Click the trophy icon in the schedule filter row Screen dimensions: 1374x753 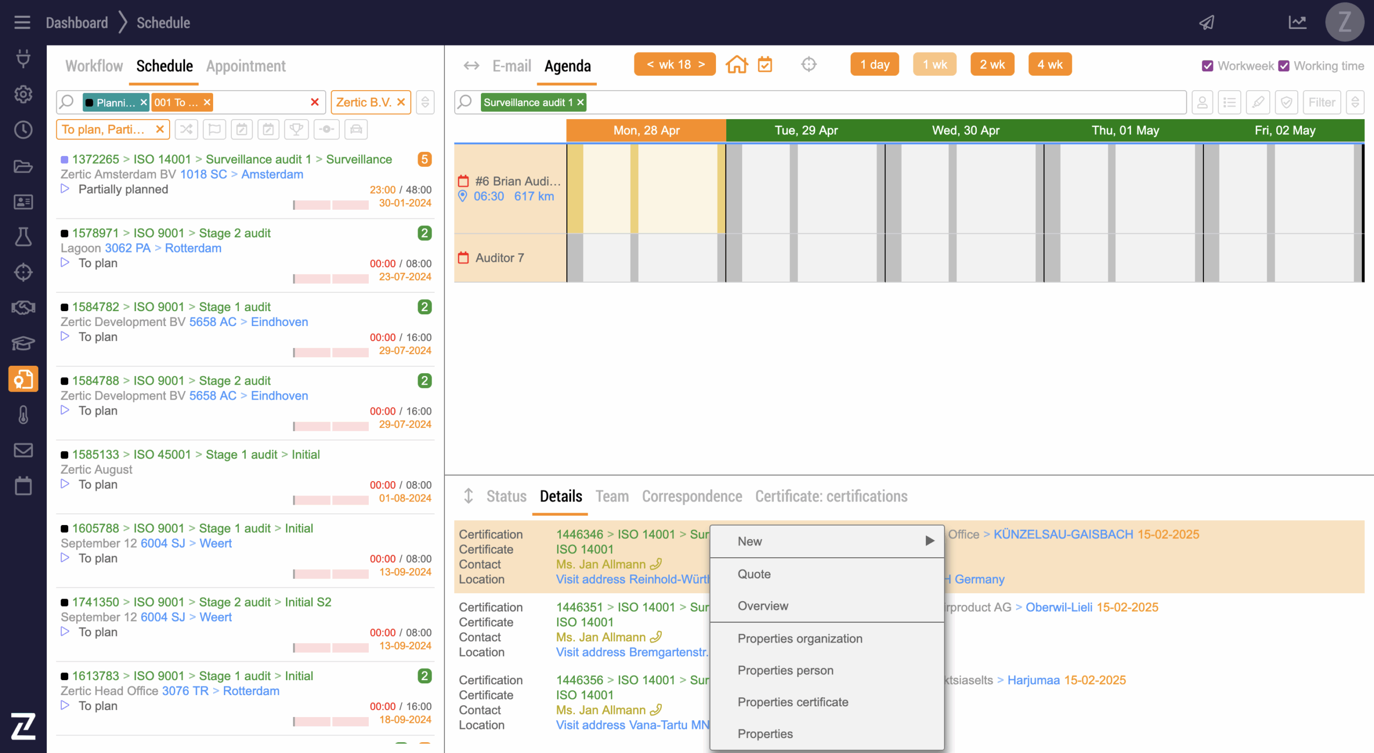(296, 129)
